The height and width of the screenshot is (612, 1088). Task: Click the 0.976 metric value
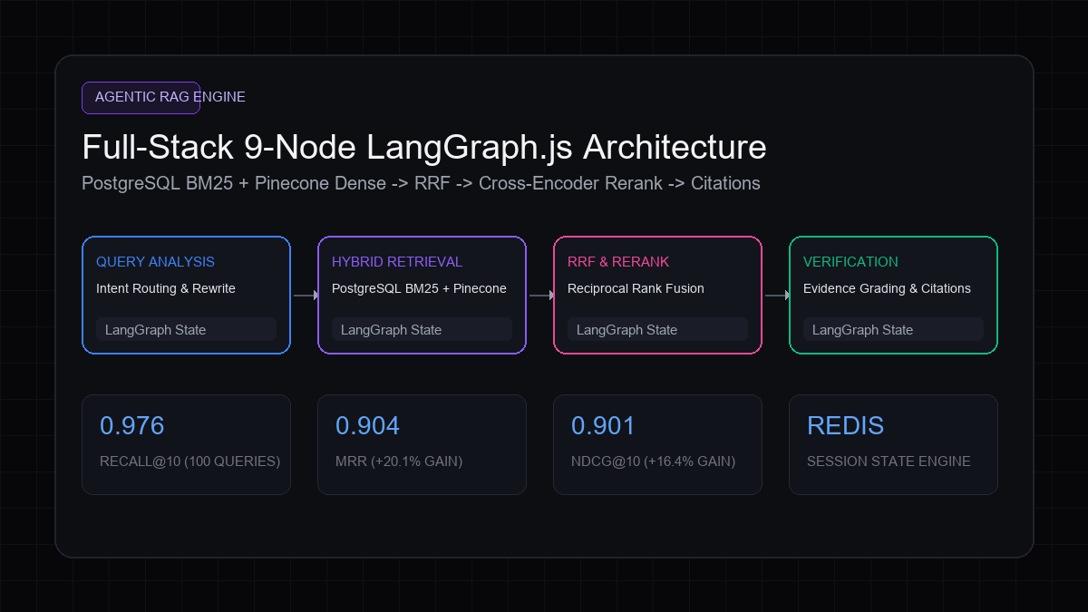coord(132,425)
